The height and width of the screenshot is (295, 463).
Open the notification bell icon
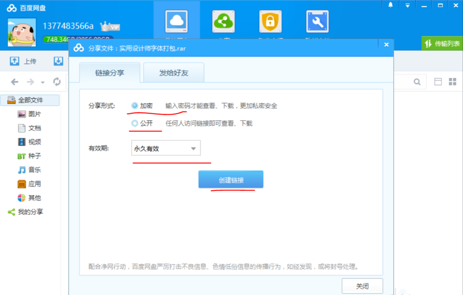point(390,5)
